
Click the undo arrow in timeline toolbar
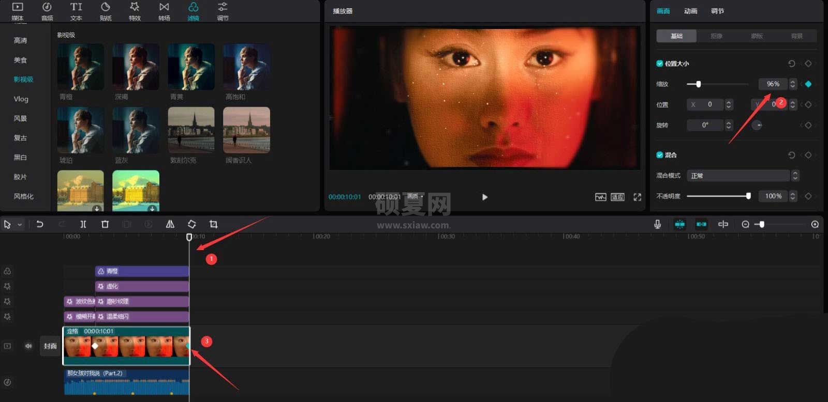[x=40, y=224]
